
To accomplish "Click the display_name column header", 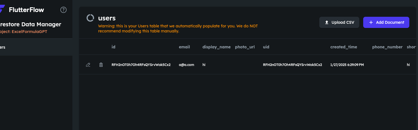I will 216,47.
